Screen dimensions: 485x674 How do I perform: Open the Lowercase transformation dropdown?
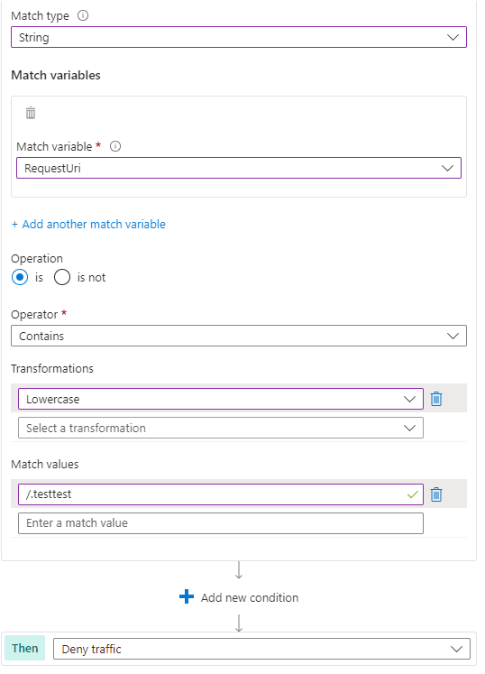pos(221,399)
